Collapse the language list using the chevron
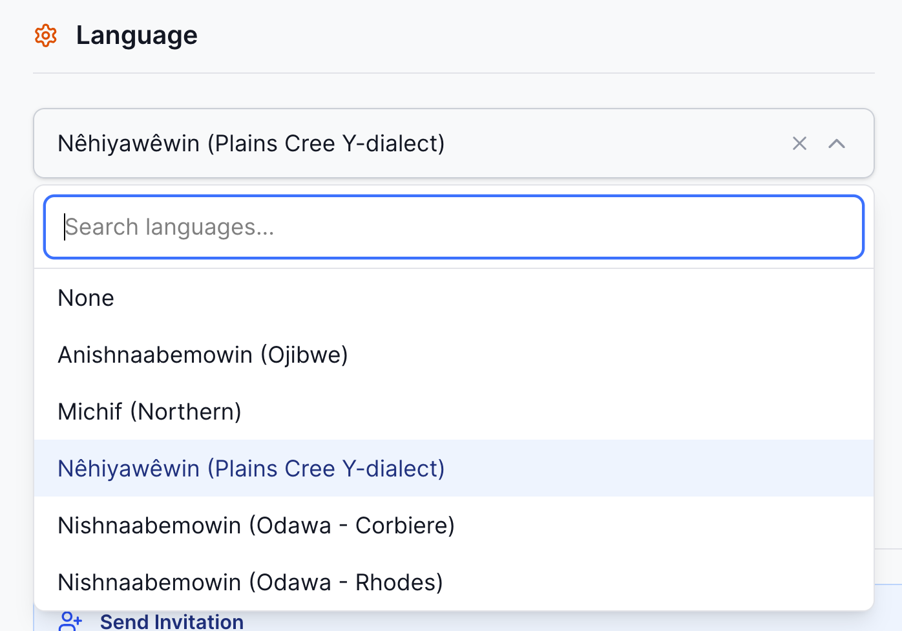The image size is (902, 631). pos(837,144)
